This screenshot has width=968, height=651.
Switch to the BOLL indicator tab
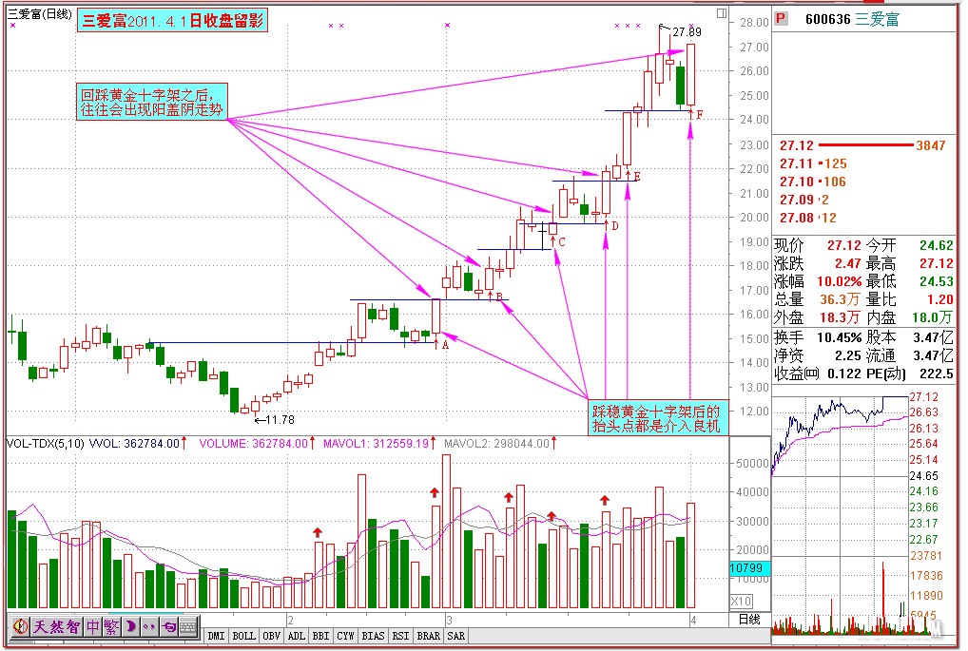[243, 635]
